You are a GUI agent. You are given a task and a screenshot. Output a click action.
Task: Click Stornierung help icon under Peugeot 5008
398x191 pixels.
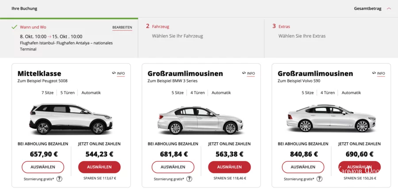point(59,179)
